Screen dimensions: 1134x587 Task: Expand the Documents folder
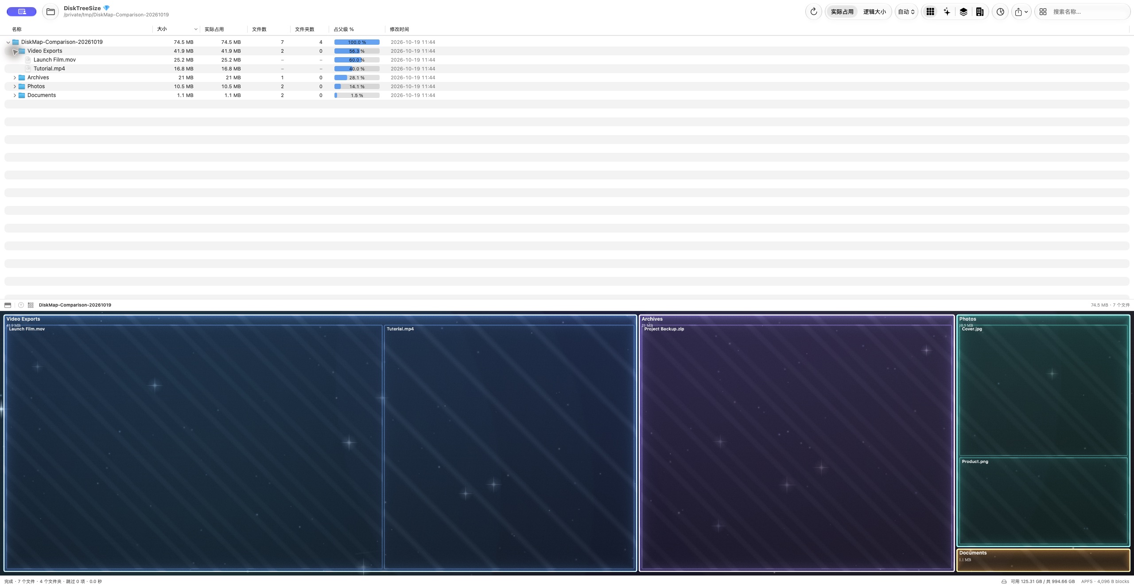pos(15,95)
